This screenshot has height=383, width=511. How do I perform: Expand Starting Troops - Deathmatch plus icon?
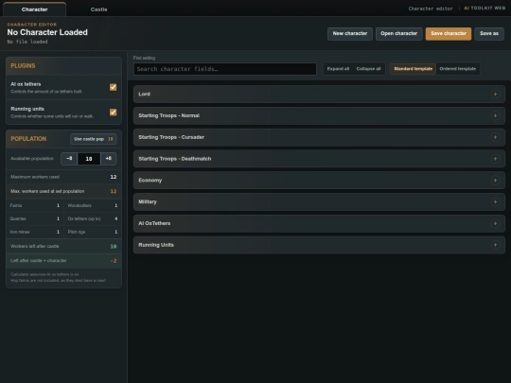pos(495,159)
